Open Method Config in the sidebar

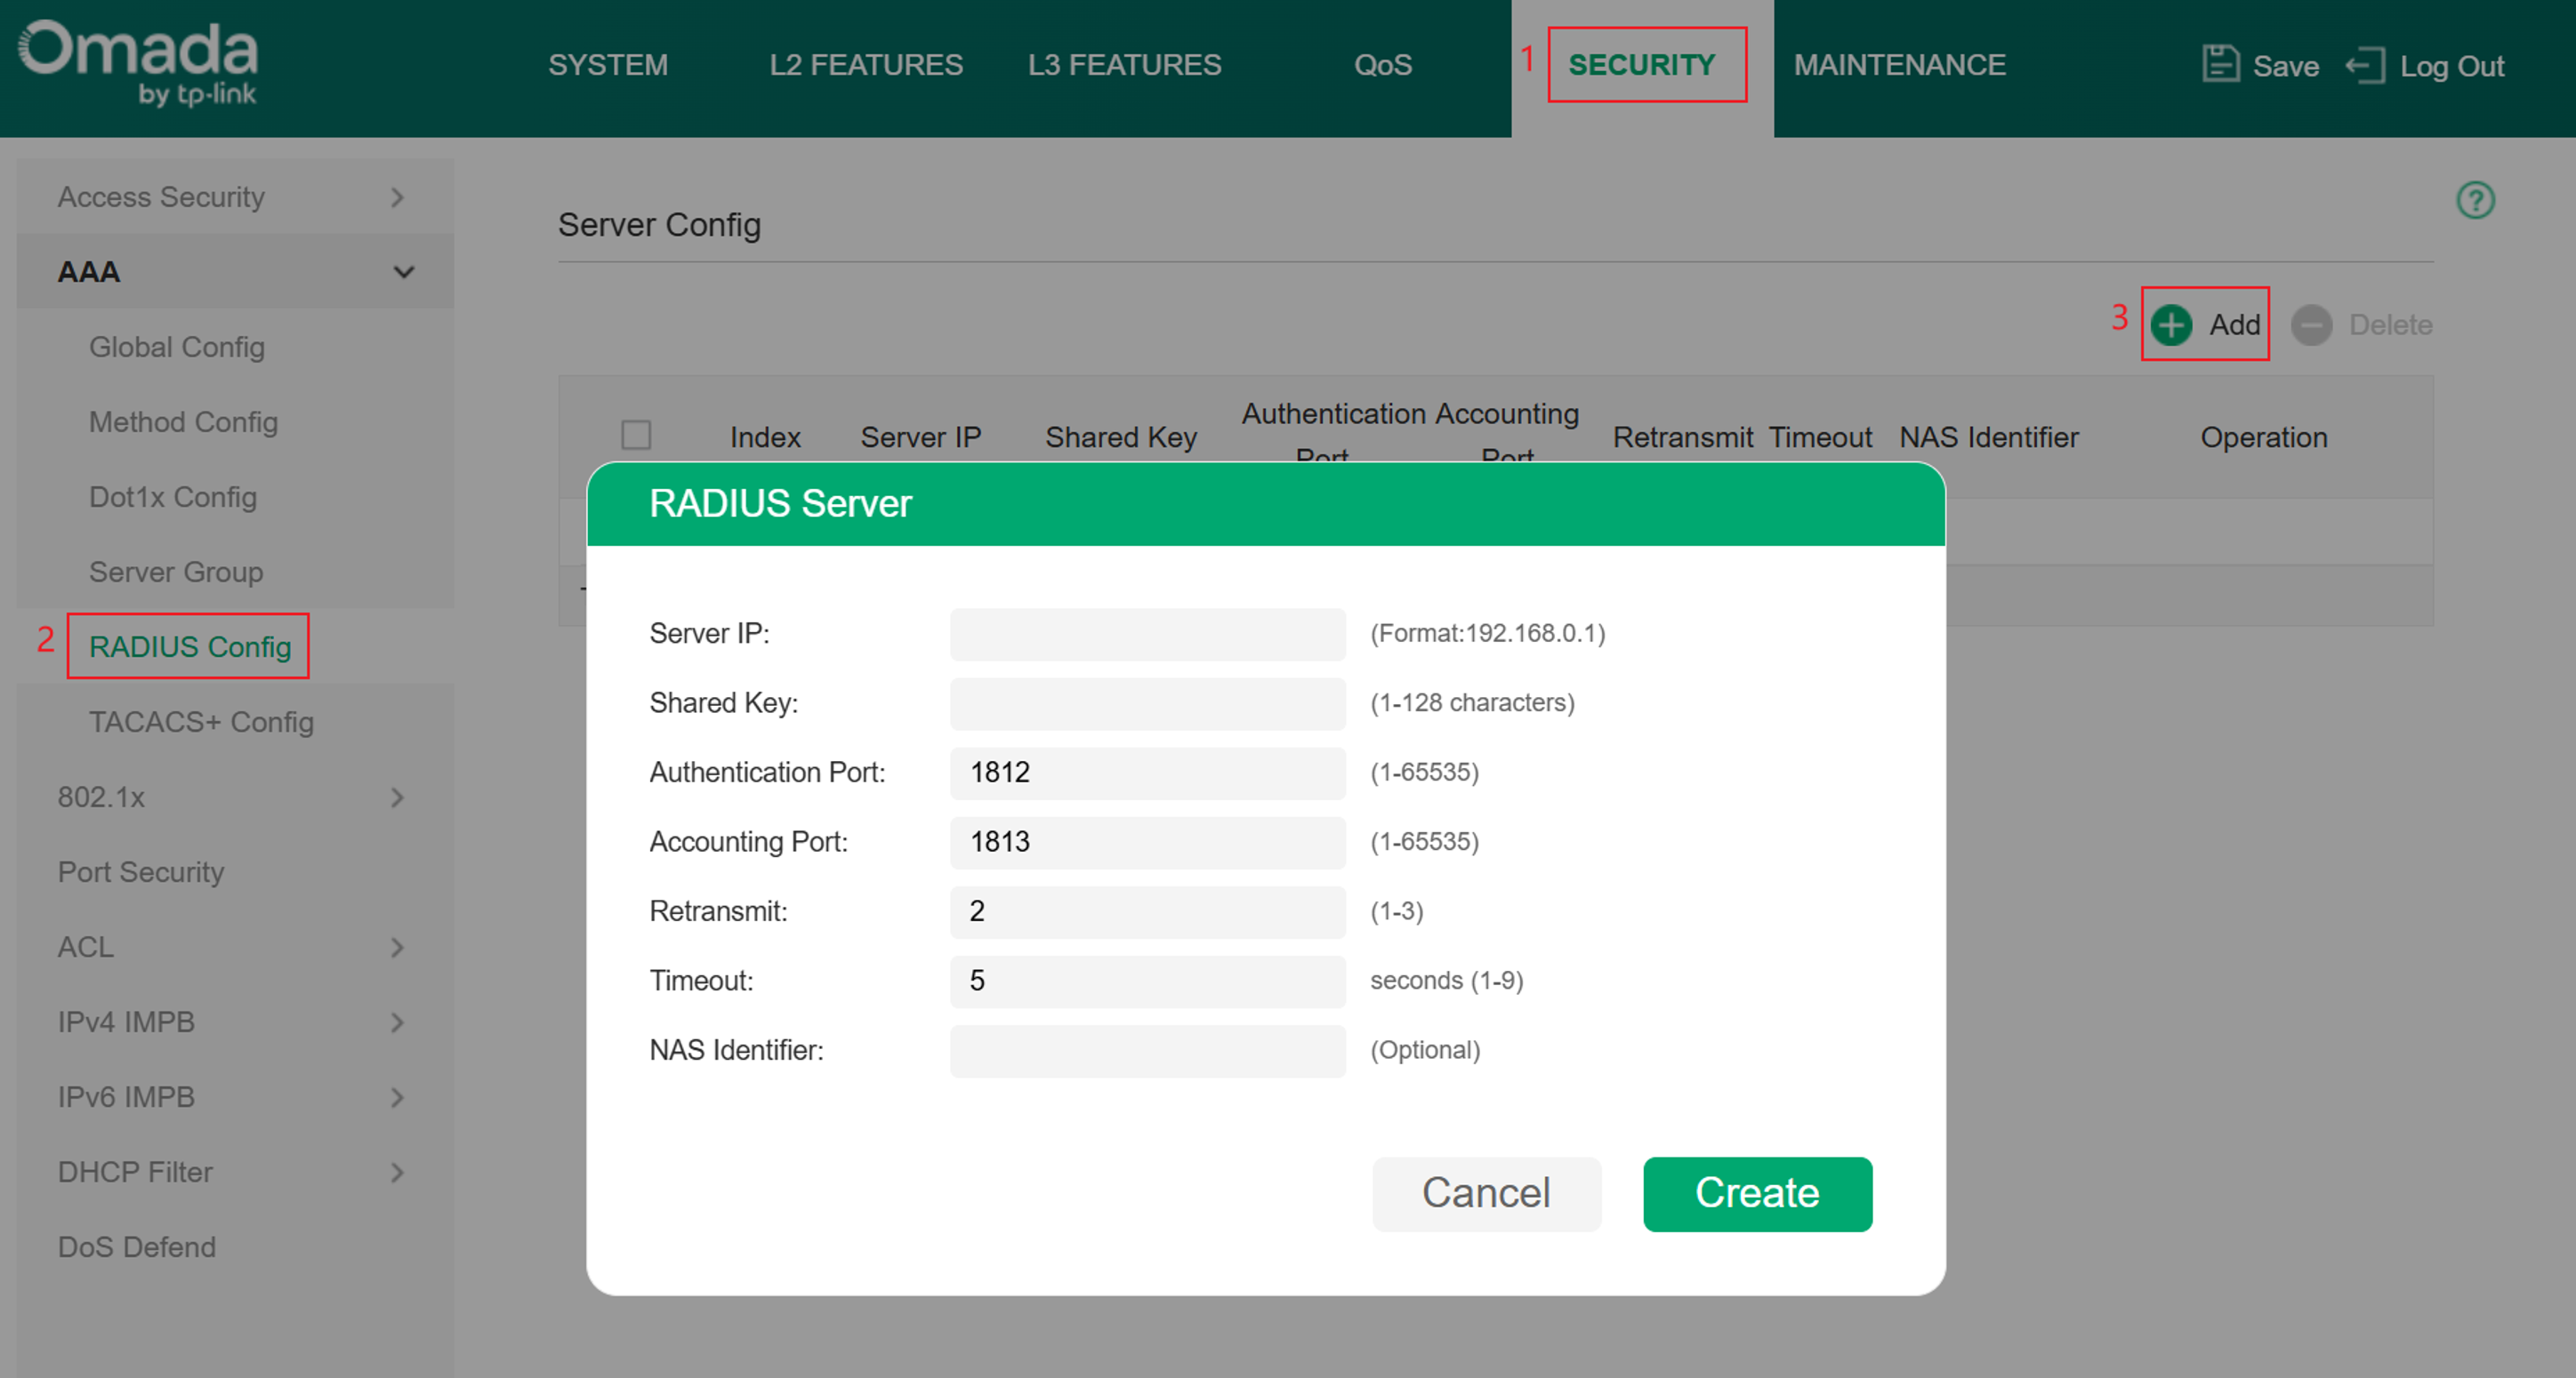coord(183,421)
